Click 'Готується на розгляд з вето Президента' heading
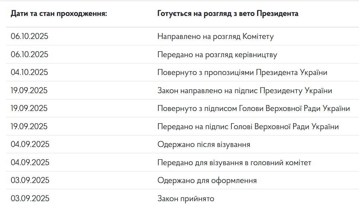 pos(228,14)
